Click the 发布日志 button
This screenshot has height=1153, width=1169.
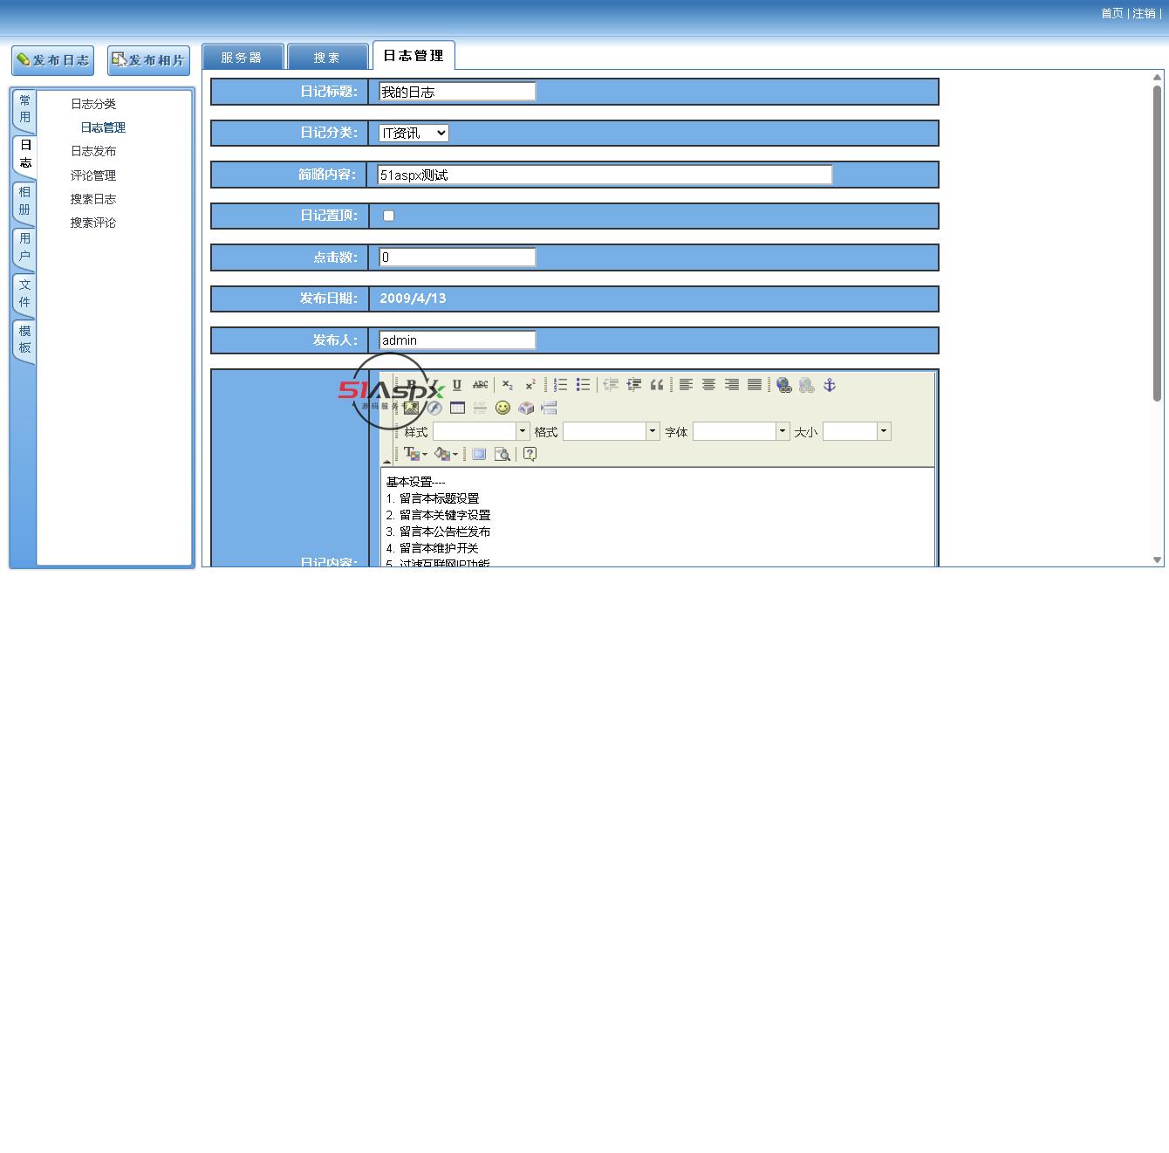pos(53,60)
